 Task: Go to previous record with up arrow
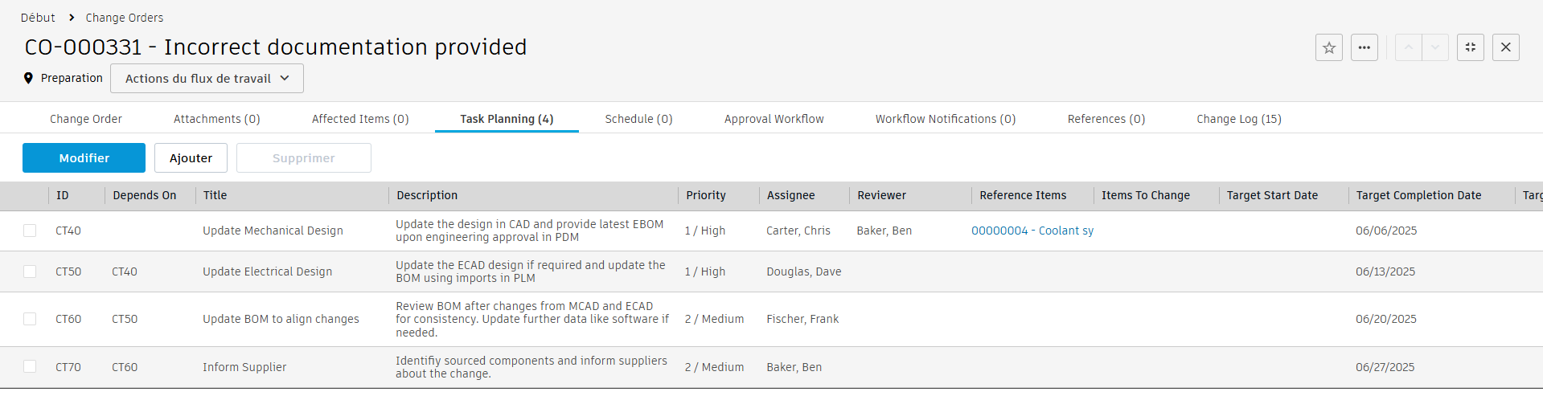pos(1408,47)
